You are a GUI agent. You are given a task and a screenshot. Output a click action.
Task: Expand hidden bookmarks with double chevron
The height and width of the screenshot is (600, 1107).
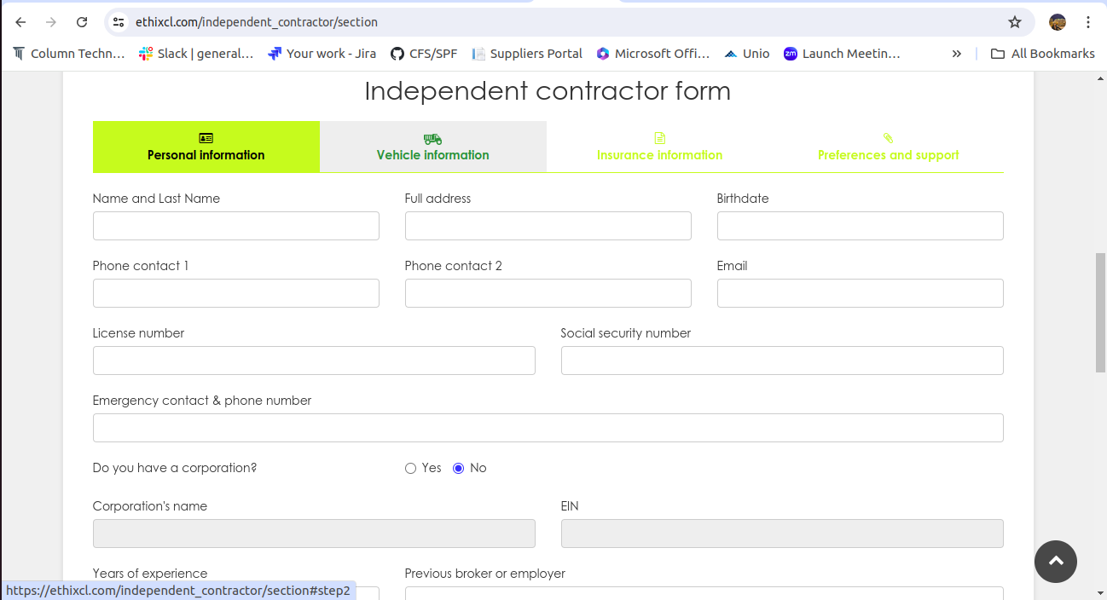pyautogui.click(x=957, y=54)
